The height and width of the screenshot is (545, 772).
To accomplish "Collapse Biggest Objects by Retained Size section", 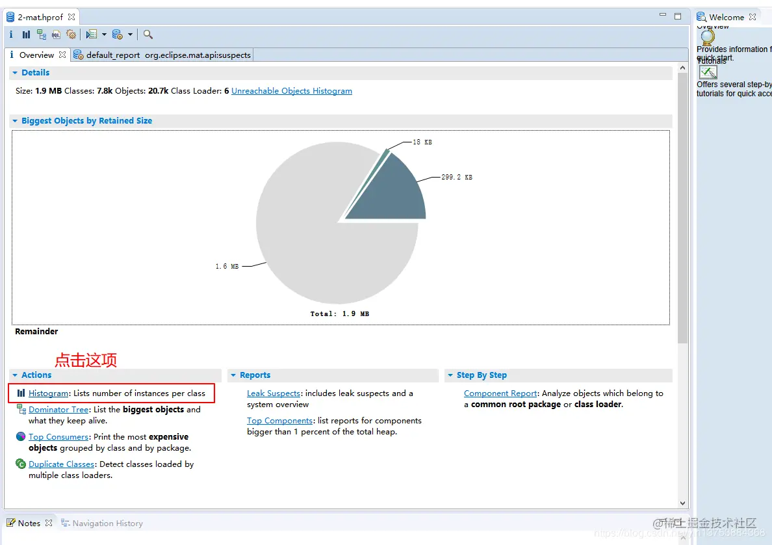I will pyautogui.click(x=15, y=121).
